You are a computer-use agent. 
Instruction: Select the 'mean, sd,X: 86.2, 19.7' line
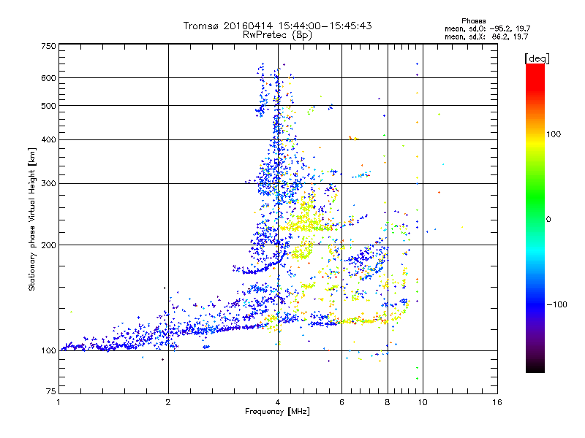pyautogui.click(x=486, y=36)
